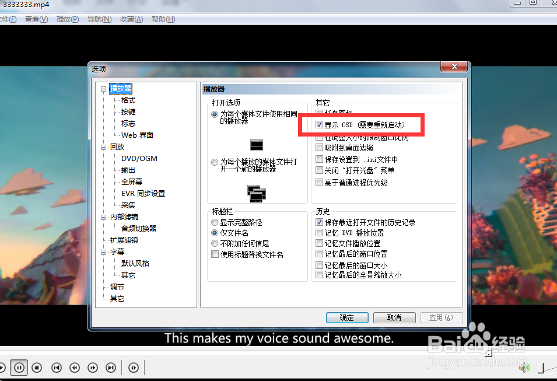The width and height of the screenshot is (557, 381).
Task: Click the rewind icon
Action: pyautogui.click(x=74, y=368)
